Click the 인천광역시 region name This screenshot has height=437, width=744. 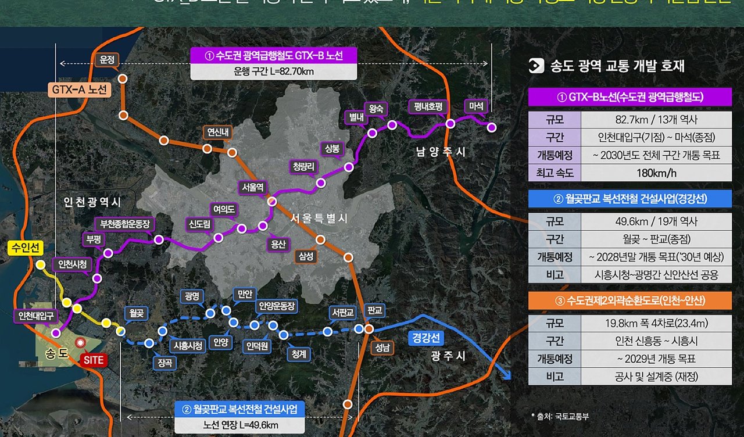point(92,202)
